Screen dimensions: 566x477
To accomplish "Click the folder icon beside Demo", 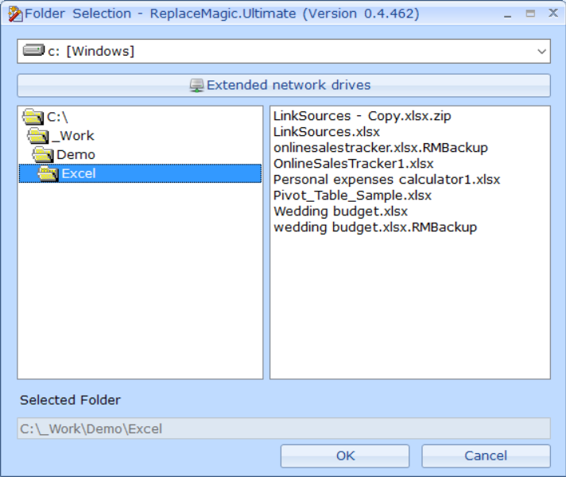I will pos(43,154).
